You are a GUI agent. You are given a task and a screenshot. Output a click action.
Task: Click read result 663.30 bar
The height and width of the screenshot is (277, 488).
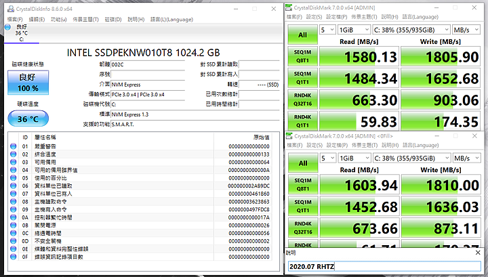click(x=359, y=100)
